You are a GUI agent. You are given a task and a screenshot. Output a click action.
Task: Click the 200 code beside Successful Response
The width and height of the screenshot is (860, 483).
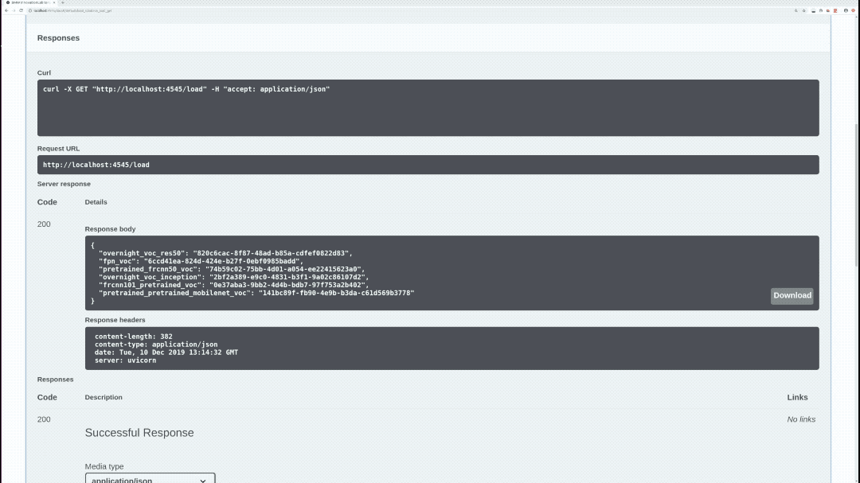[x=44, y=419]
